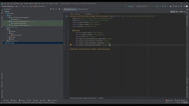Click the app breadcrumb in the navigation bar

pos(17,6)
